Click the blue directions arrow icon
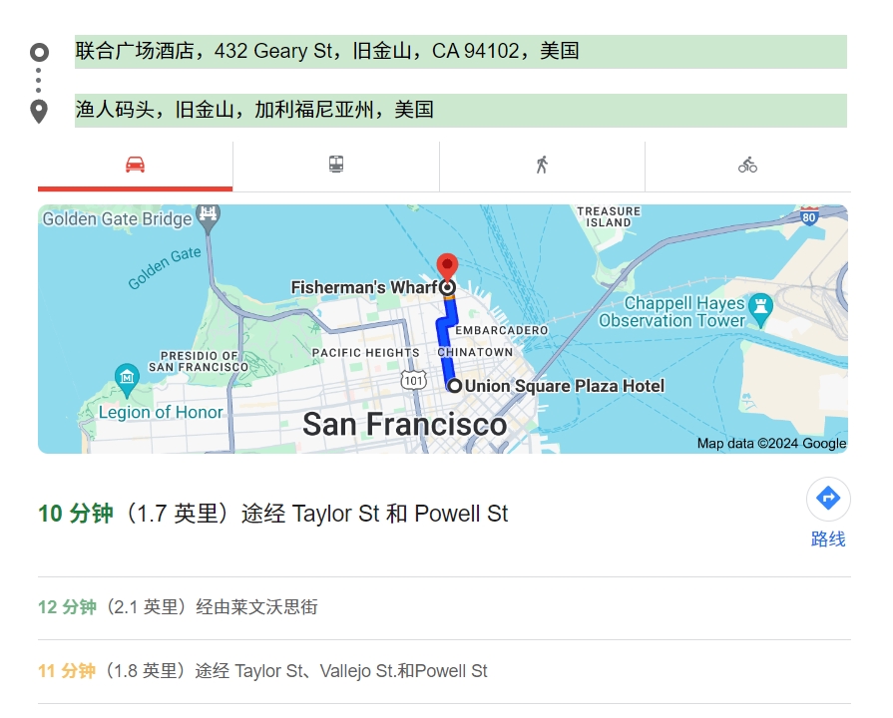This screenshot has width=893, height=718. point(828,499)
